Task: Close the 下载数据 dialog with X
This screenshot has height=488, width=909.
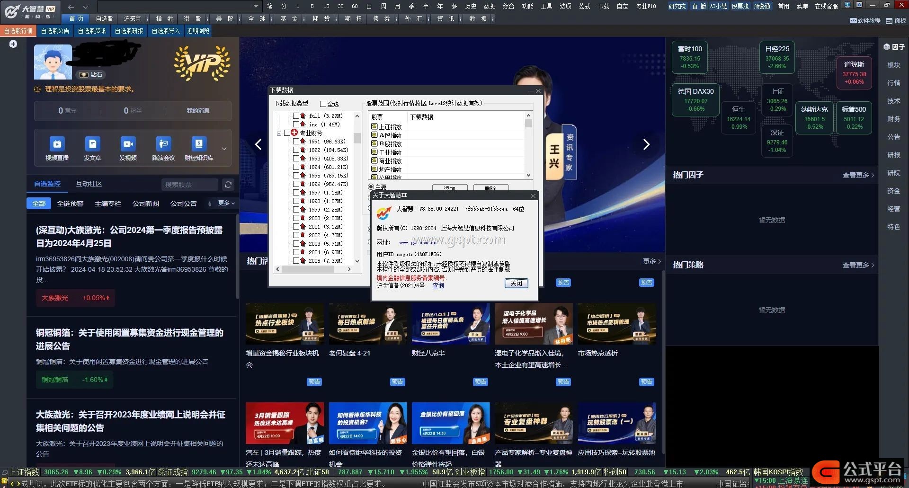Action: [538, 90]
